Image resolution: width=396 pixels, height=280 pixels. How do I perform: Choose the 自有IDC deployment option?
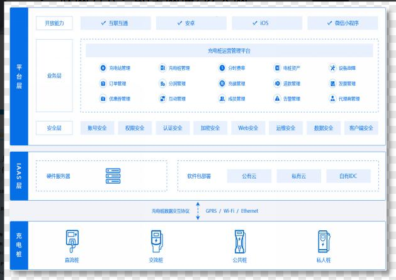coord(348,176)
